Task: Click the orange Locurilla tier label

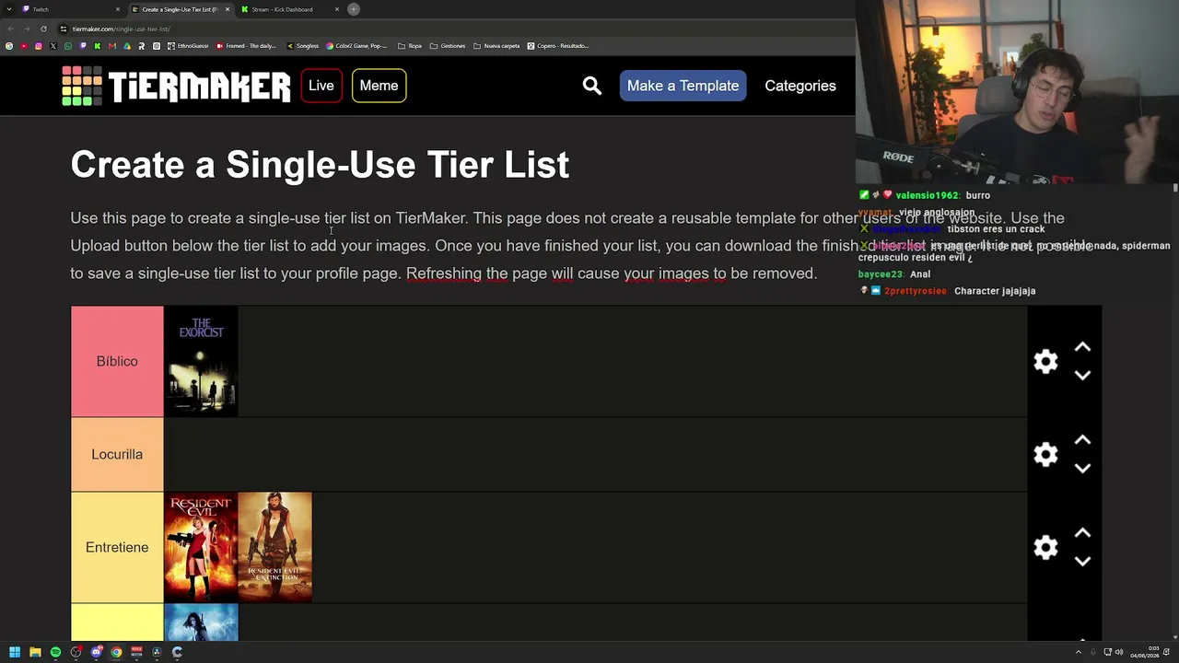Action: 117,454
